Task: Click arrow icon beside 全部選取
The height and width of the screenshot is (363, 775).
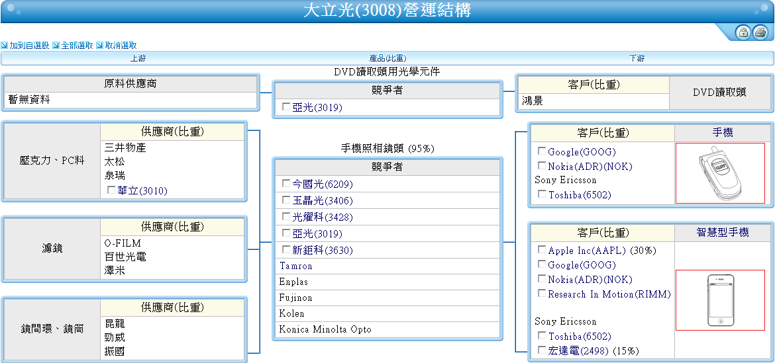Action: point(56,46)
